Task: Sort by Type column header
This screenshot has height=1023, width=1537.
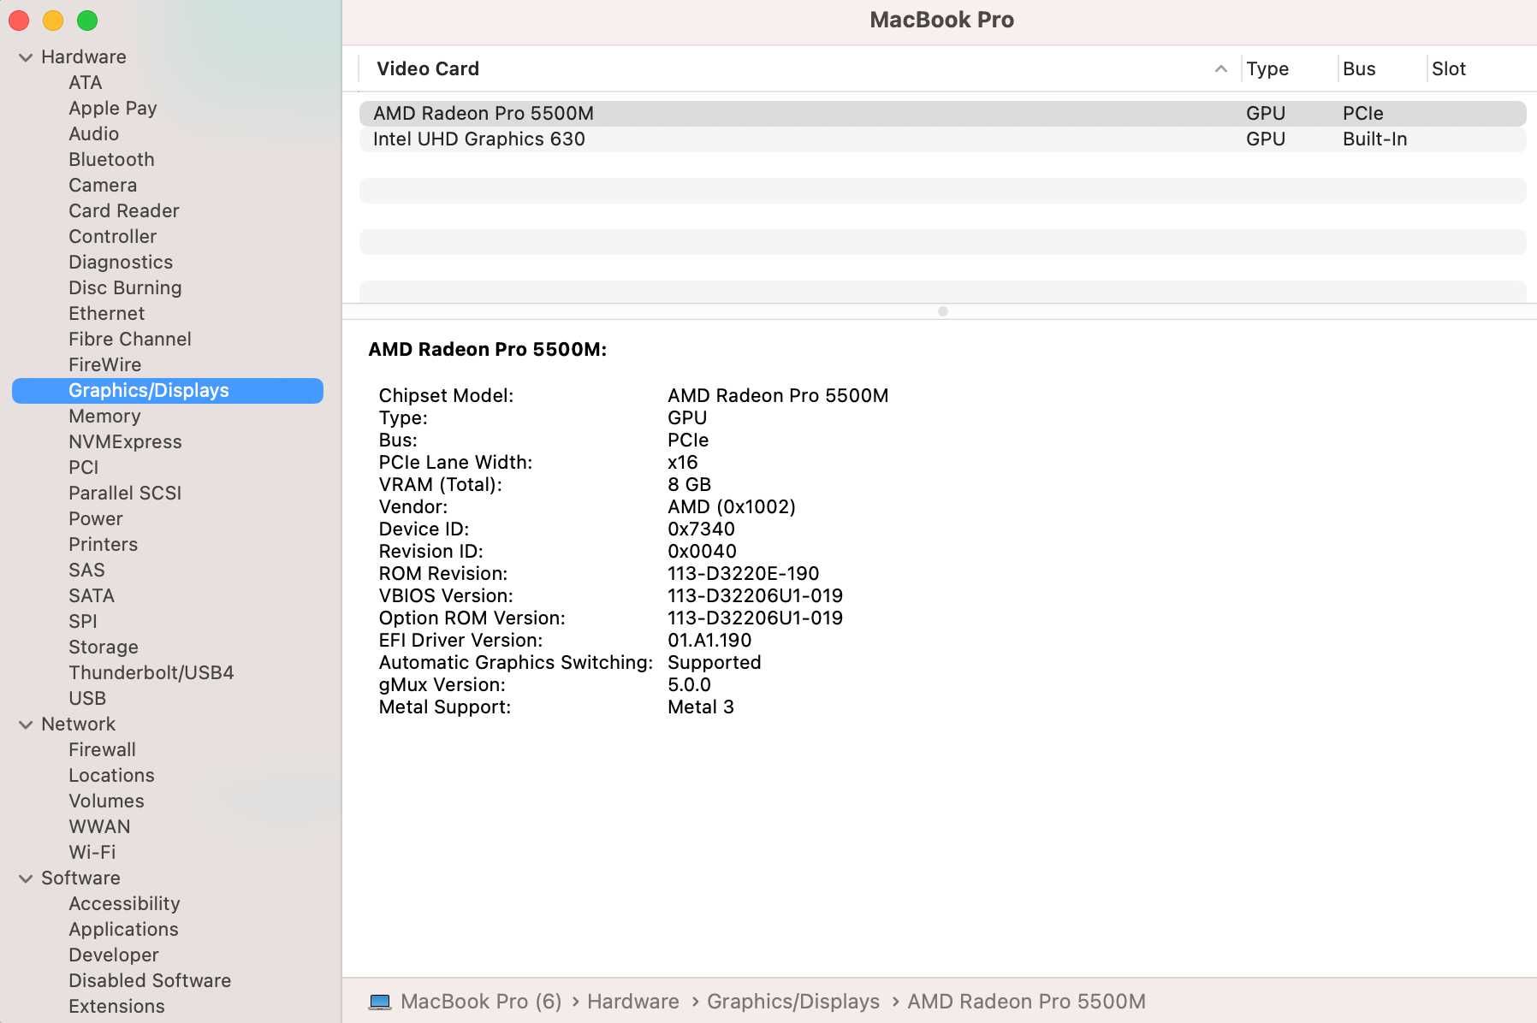Action: [x=1267, y=69]
